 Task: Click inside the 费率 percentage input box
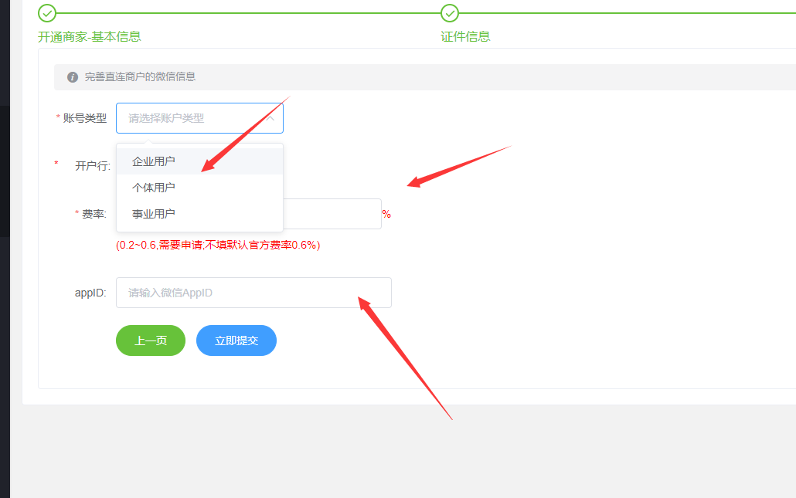[332, 214]
